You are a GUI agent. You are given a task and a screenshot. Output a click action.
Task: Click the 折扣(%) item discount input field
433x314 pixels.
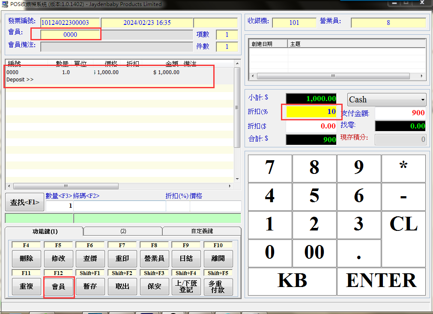178,206
